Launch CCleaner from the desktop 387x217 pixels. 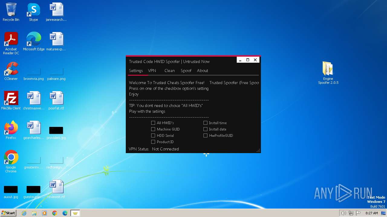[x=11, y=71]
